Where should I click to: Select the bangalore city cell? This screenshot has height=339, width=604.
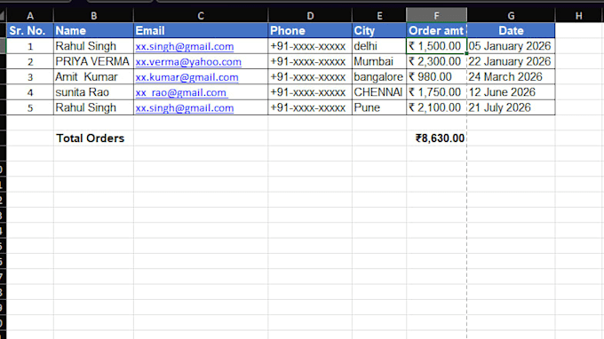[379, 76]
